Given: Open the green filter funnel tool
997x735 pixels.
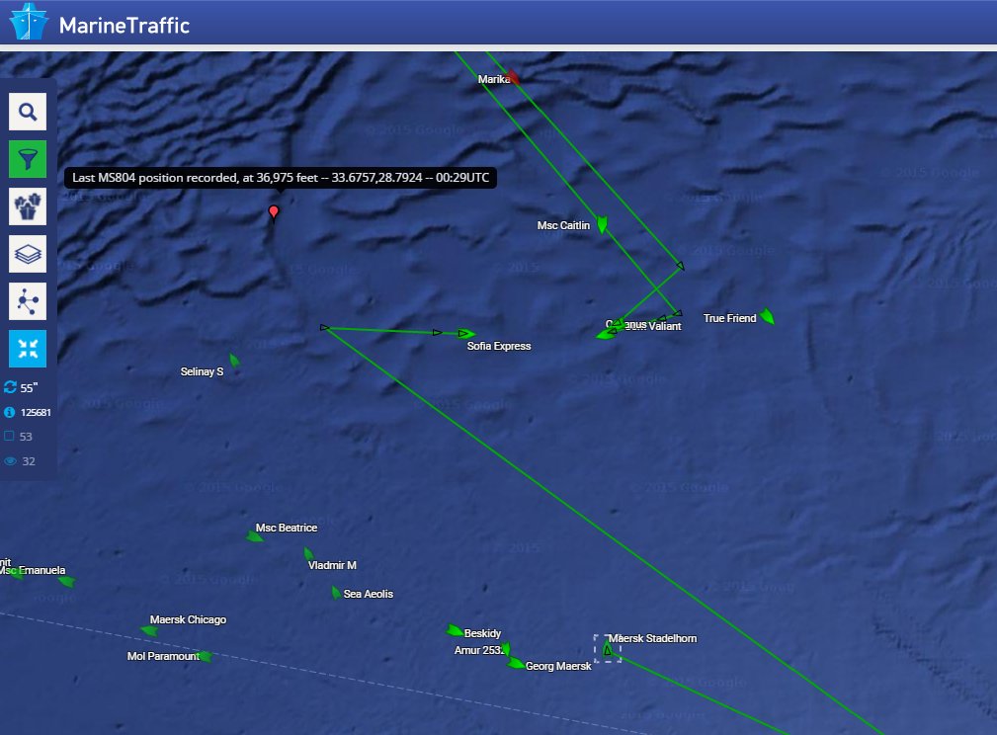Looking at the screenshot, I should click(x=28, y=159).
